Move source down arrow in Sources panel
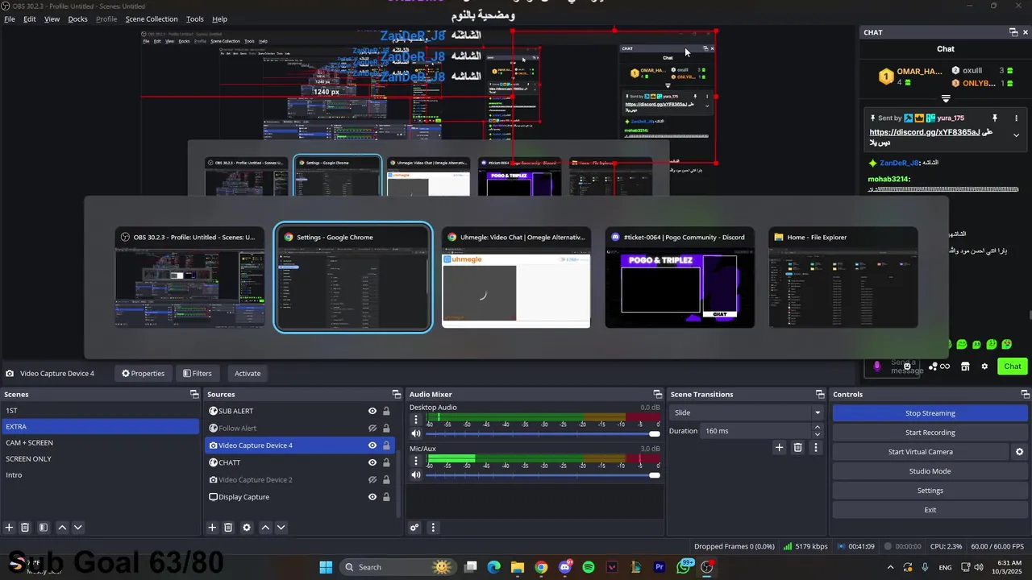 coord(281,528)
